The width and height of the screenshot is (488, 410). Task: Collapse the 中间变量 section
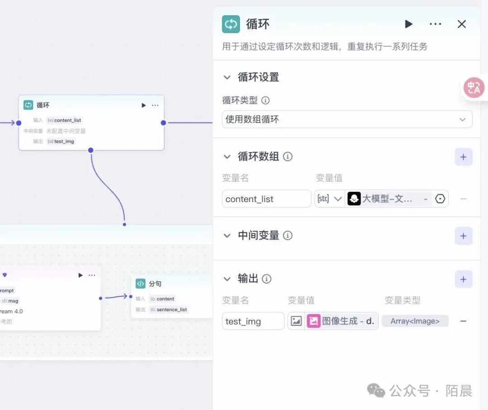click(227, 235)
